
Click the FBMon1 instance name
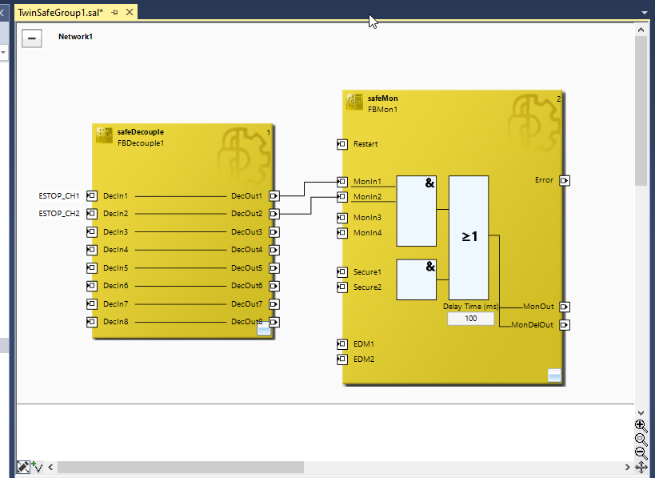382,110
